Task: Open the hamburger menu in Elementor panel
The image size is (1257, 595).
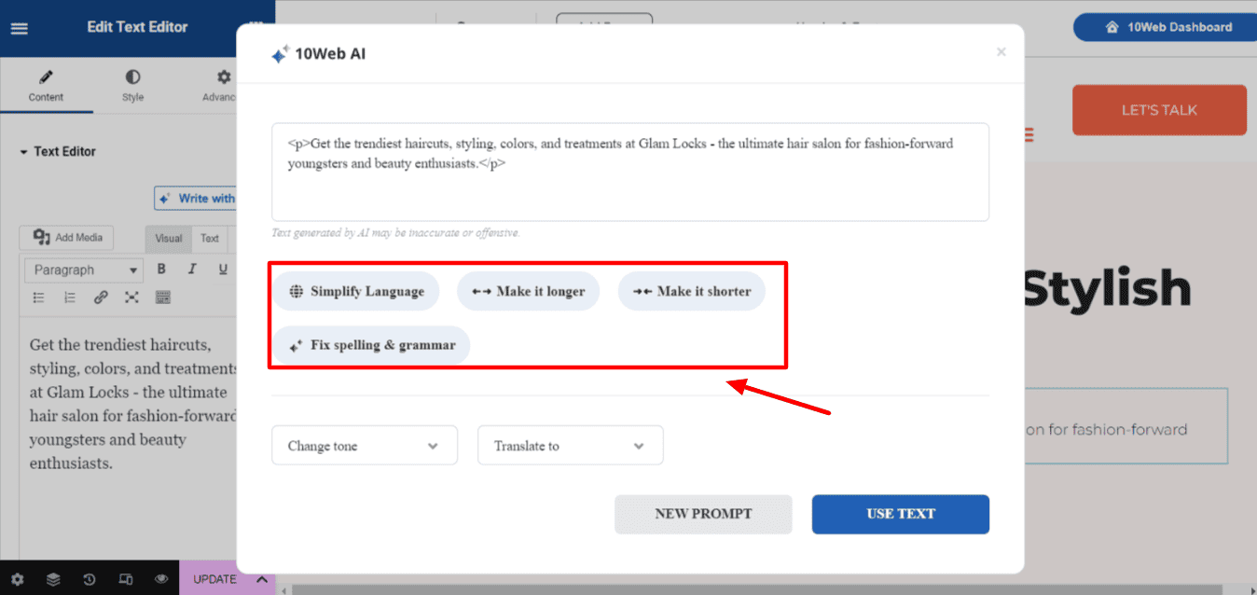Action: (x=19, y=28)
